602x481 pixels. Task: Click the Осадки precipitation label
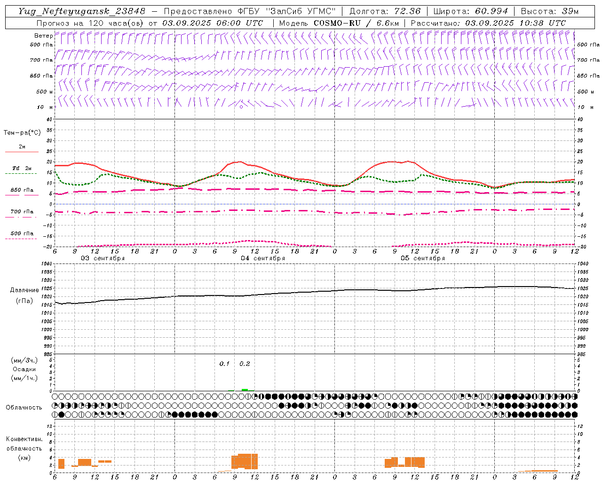pos(24,369)
